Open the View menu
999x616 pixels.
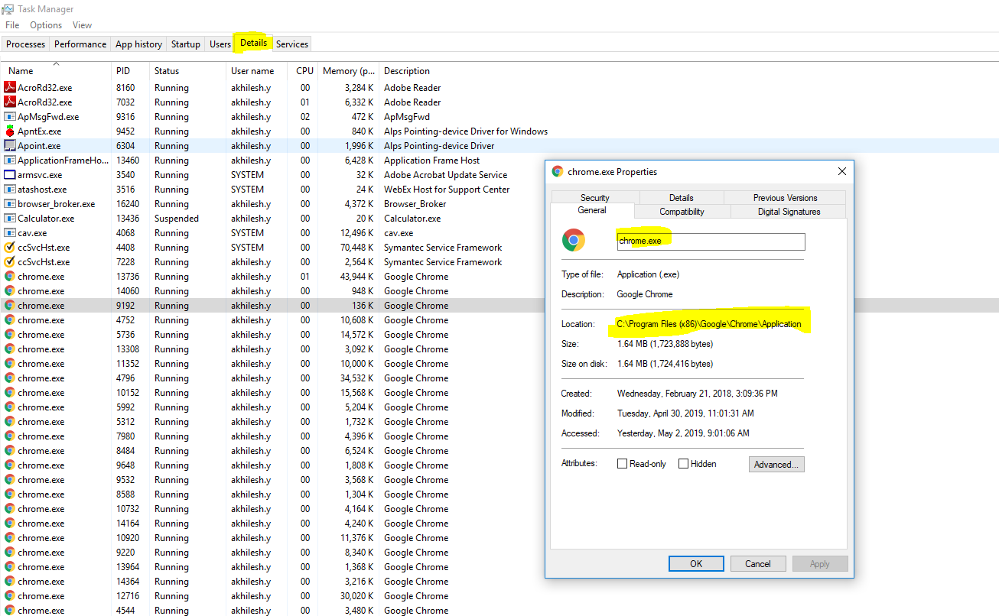click(82, 24)
